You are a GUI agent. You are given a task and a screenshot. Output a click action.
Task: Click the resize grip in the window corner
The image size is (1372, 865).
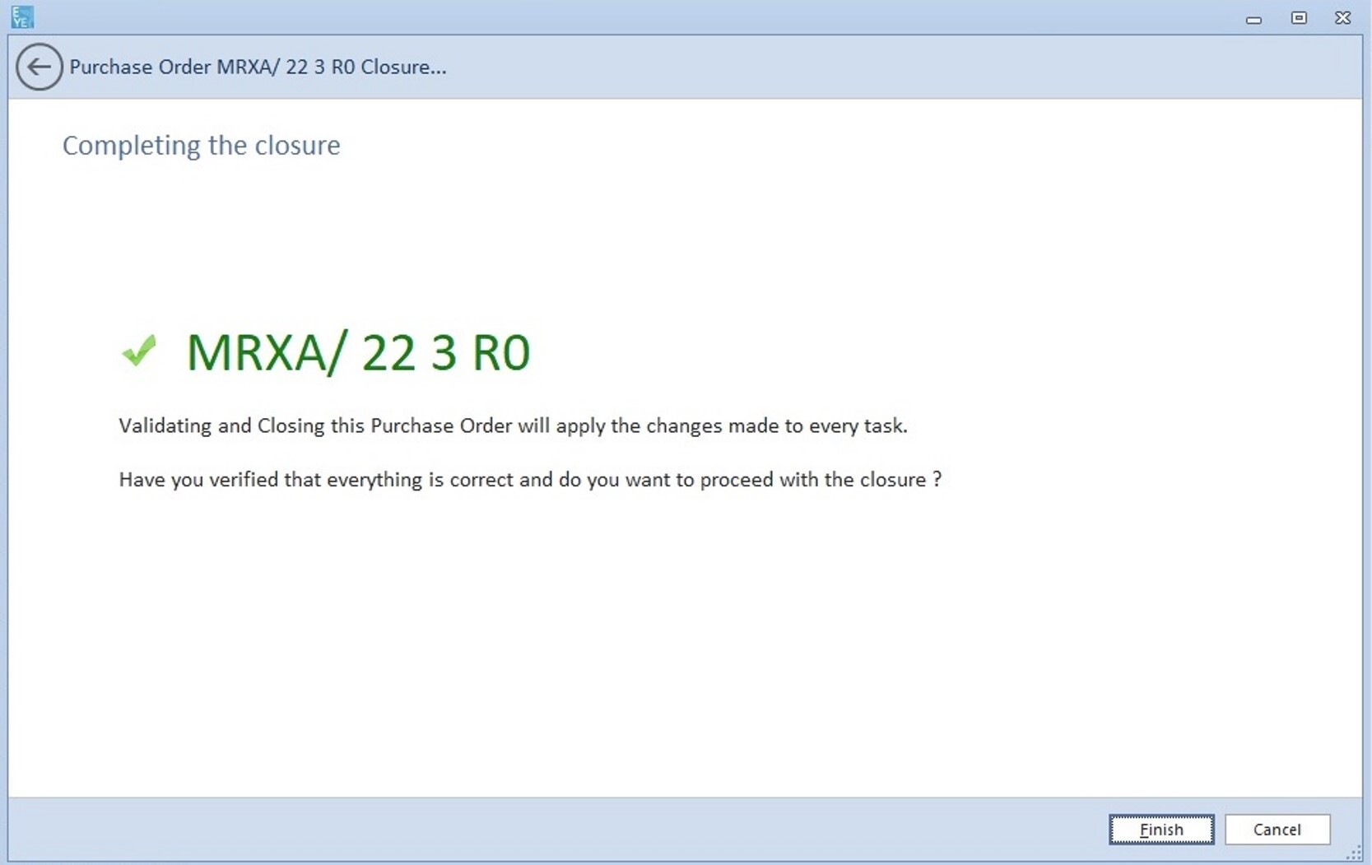tap(1354, 854)
